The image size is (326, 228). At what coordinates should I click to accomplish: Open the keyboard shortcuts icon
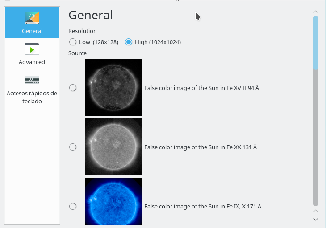click(32, 80)
